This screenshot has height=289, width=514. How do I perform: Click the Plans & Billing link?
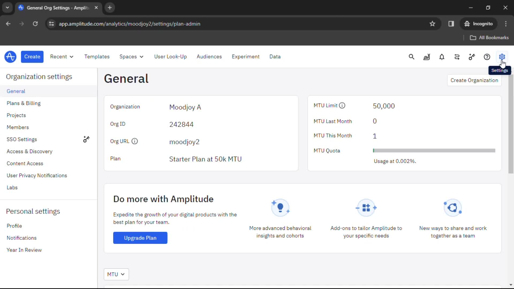click(x=24, y=103)
